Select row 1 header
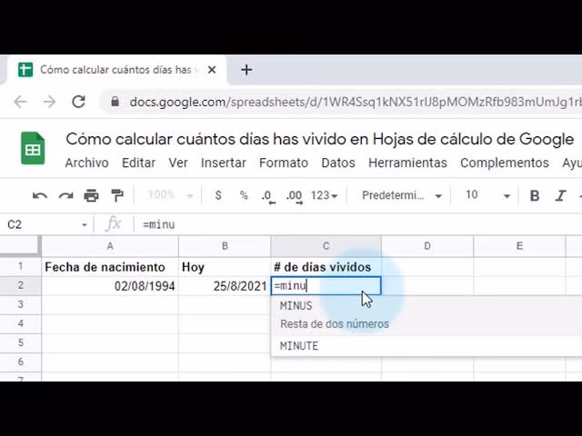 [x=20, y=266]
